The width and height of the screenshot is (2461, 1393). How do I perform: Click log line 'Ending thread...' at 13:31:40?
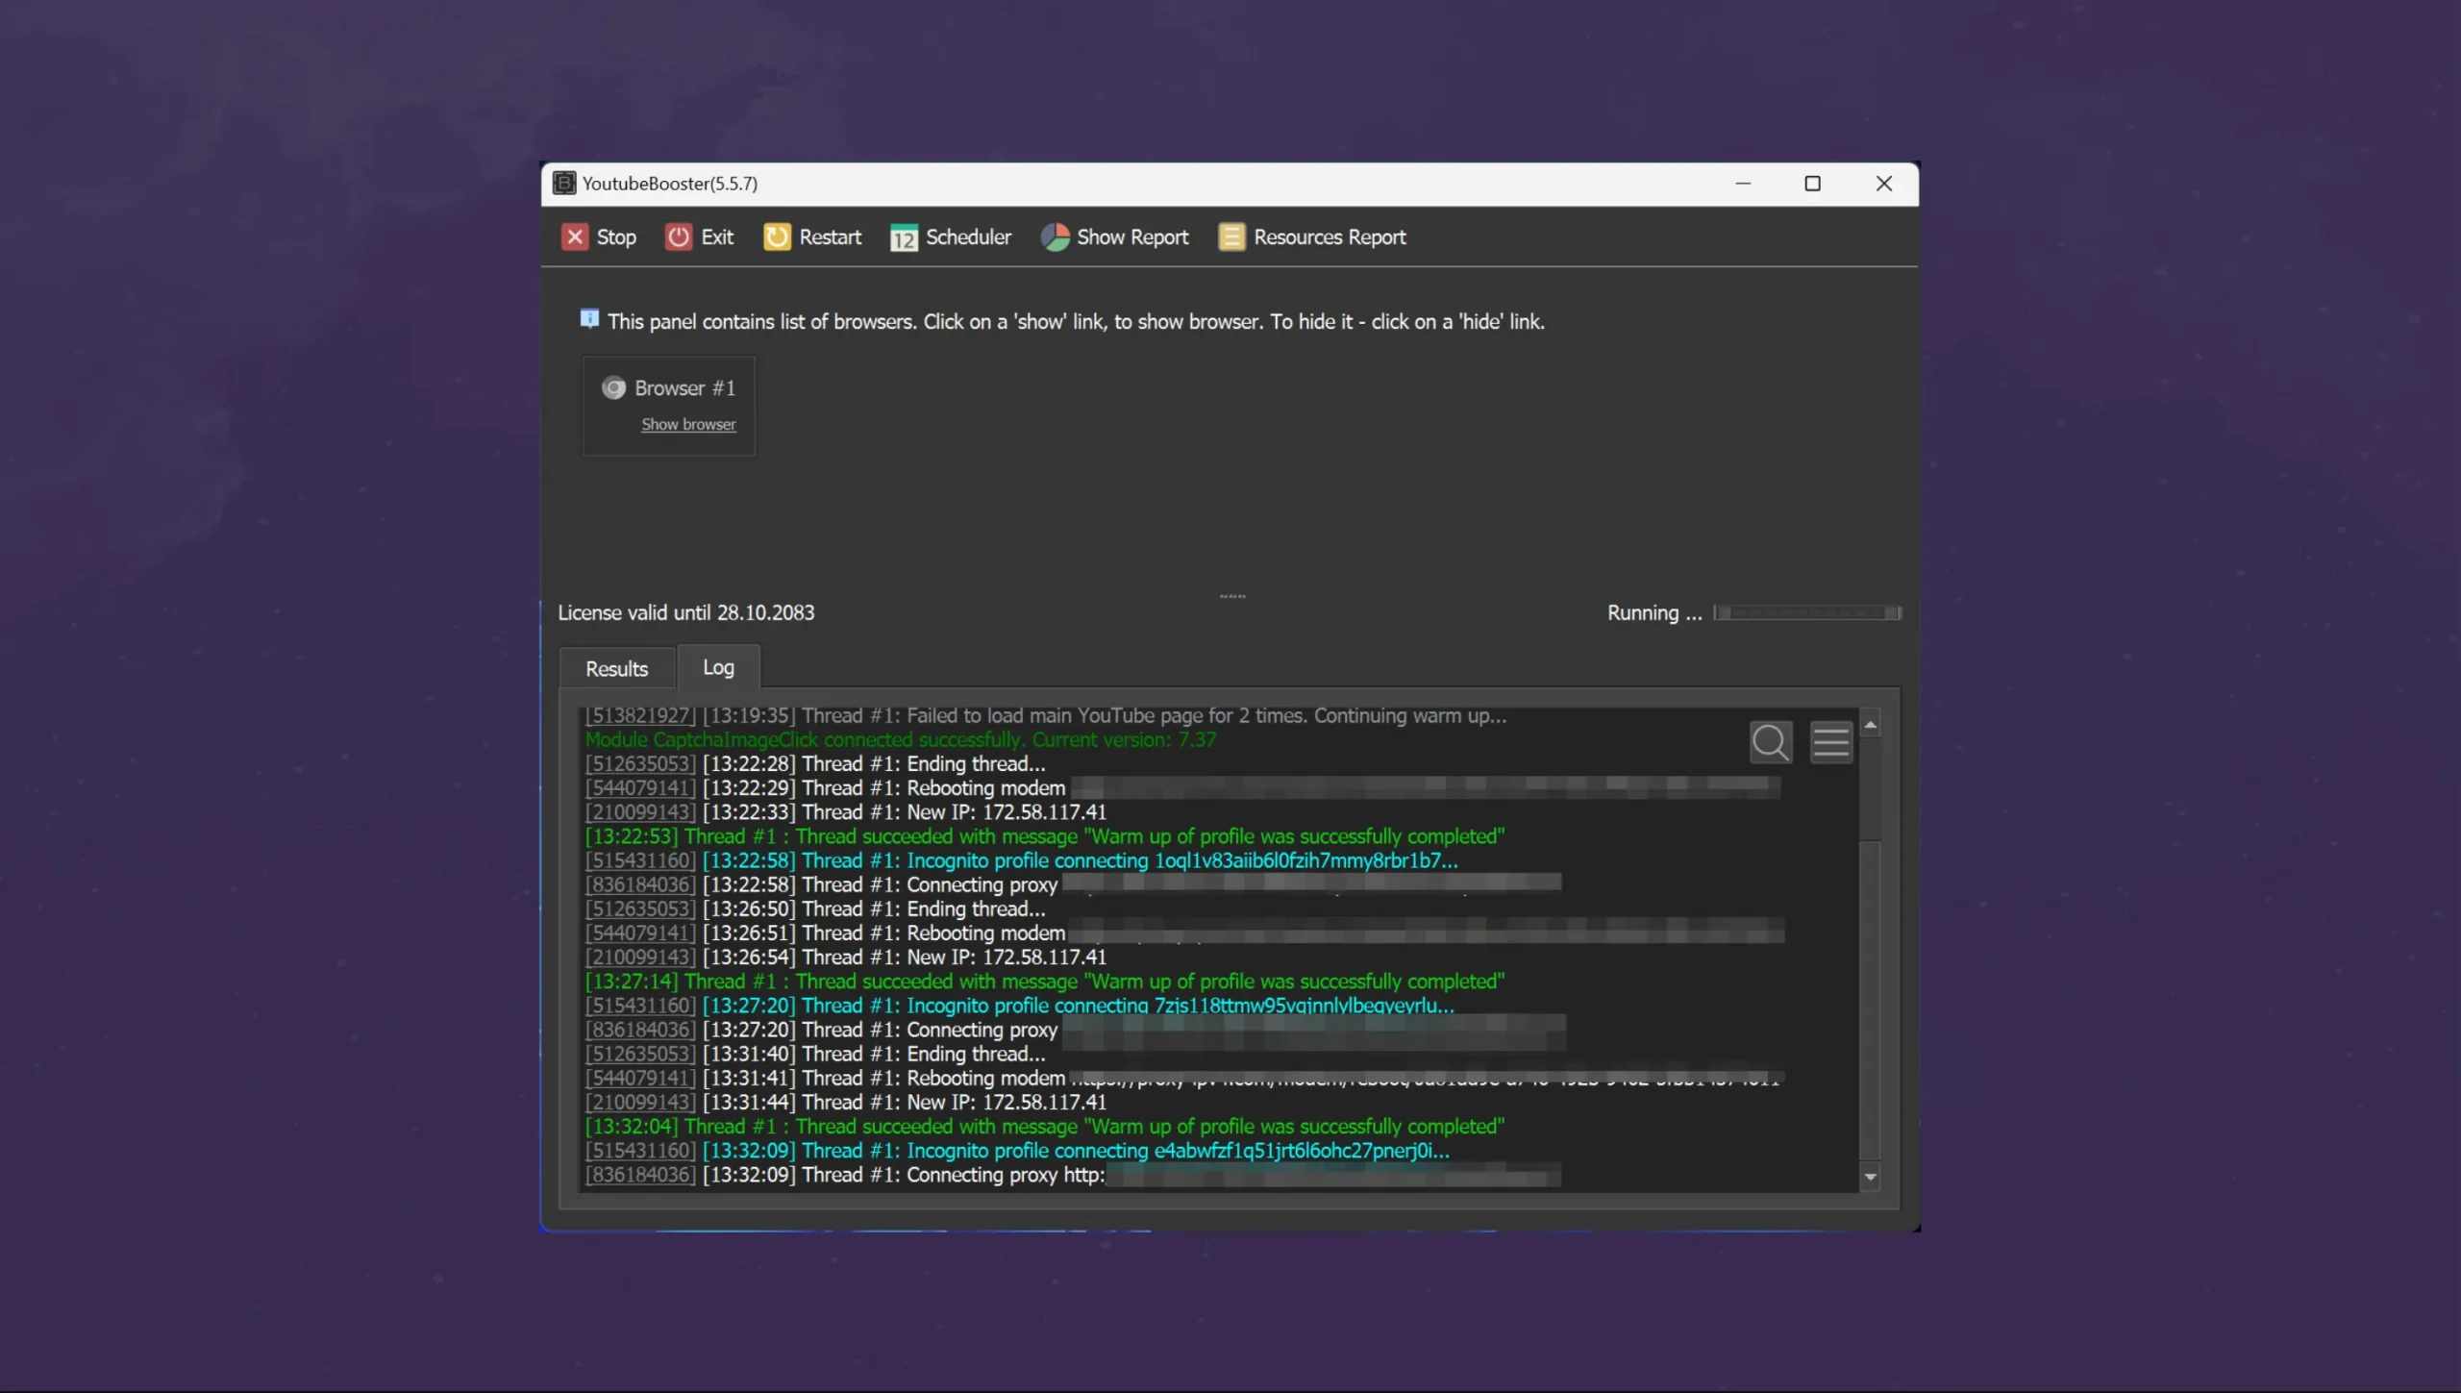[x=815, y=1055]
